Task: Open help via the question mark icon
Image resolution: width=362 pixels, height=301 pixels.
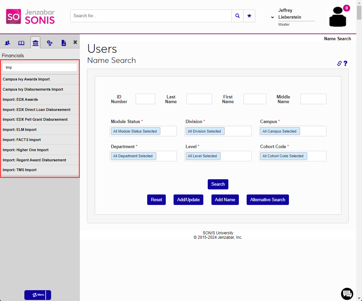Action: pyautogui.click(x=345, y=63)
